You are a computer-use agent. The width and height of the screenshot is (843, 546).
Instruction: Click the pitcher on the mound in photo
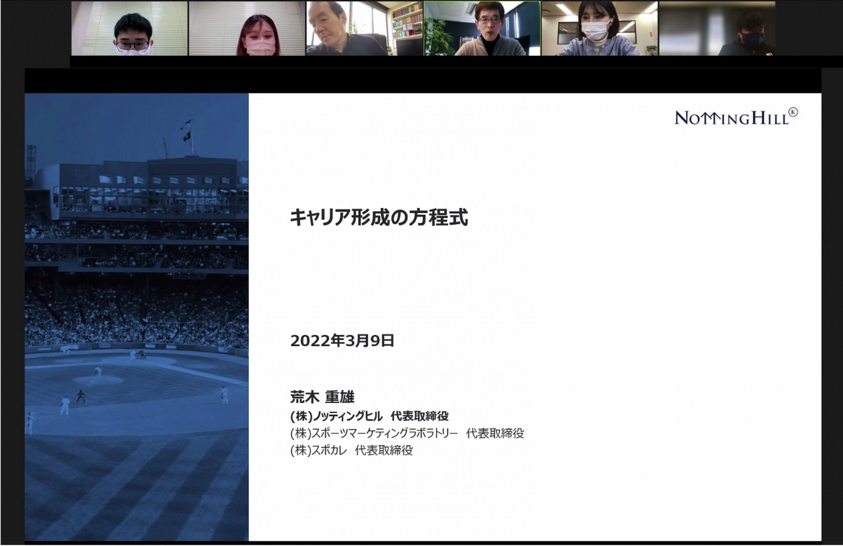coord(98,372)
